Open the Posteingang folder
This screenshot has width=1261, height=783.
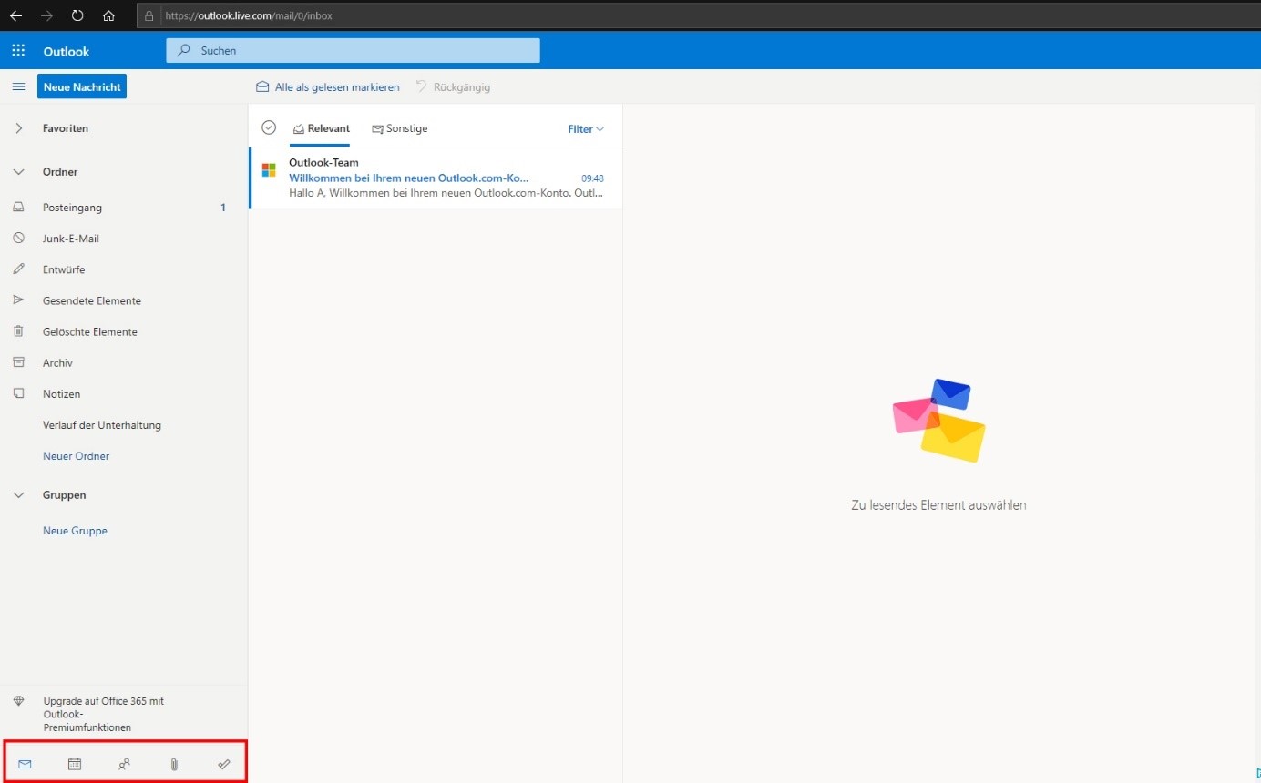pyautogui.click(x=124, y=208)
